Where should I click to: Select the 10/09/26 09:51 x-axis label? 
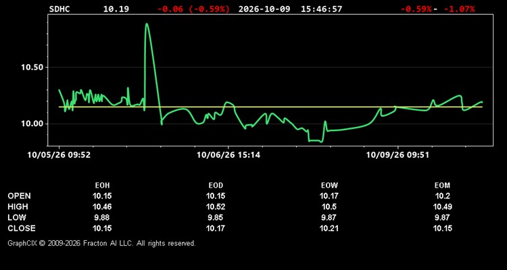(397, 155)
